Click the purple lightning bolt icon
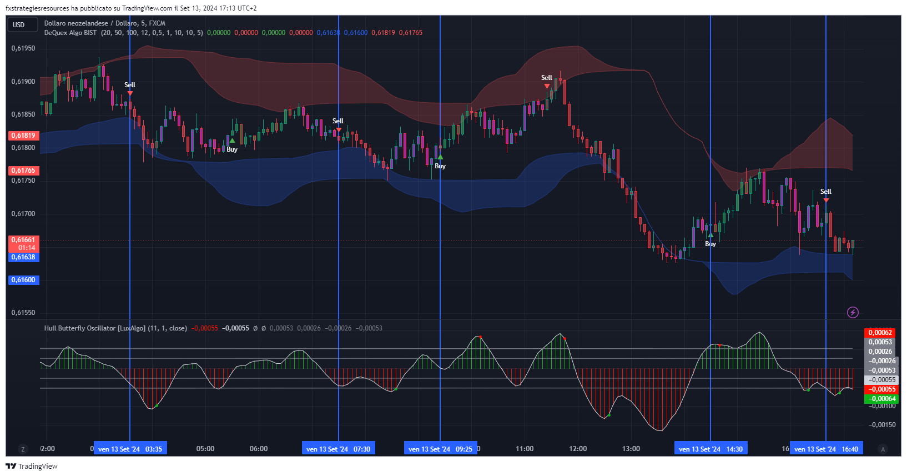 pos(853,313)
